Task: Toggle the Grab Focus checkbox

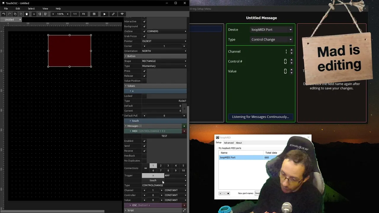Action: (x=144, y=36)
